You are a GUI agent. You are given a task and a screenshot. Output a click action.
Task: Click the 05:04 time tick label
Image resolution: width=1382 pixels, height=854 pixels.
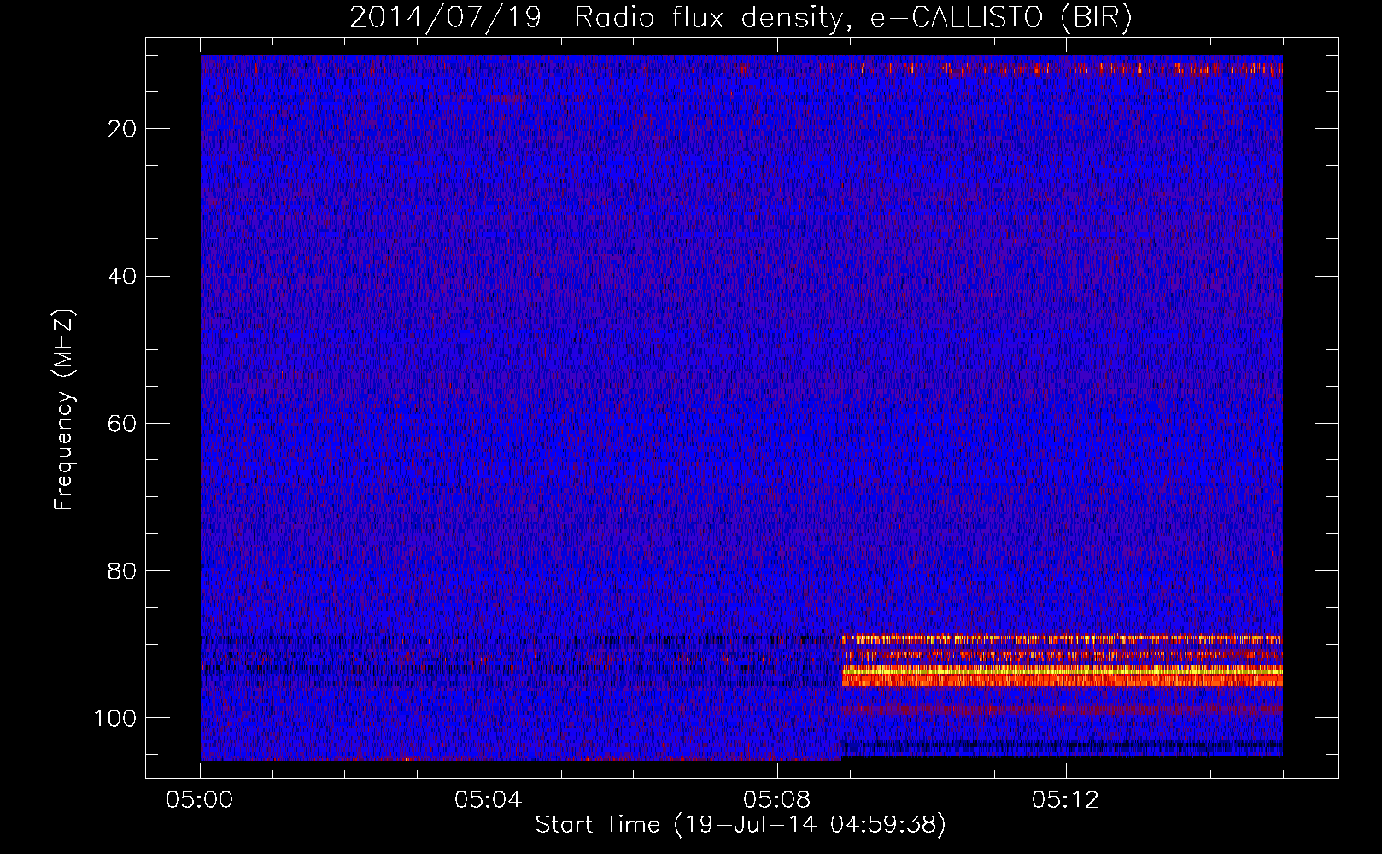[x=489, y=800]
